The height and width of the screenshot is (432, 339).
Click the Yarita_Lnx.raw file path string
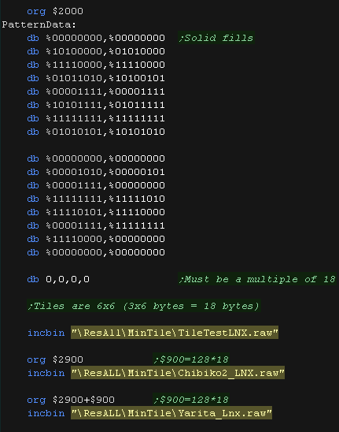(x=171, y=413)
